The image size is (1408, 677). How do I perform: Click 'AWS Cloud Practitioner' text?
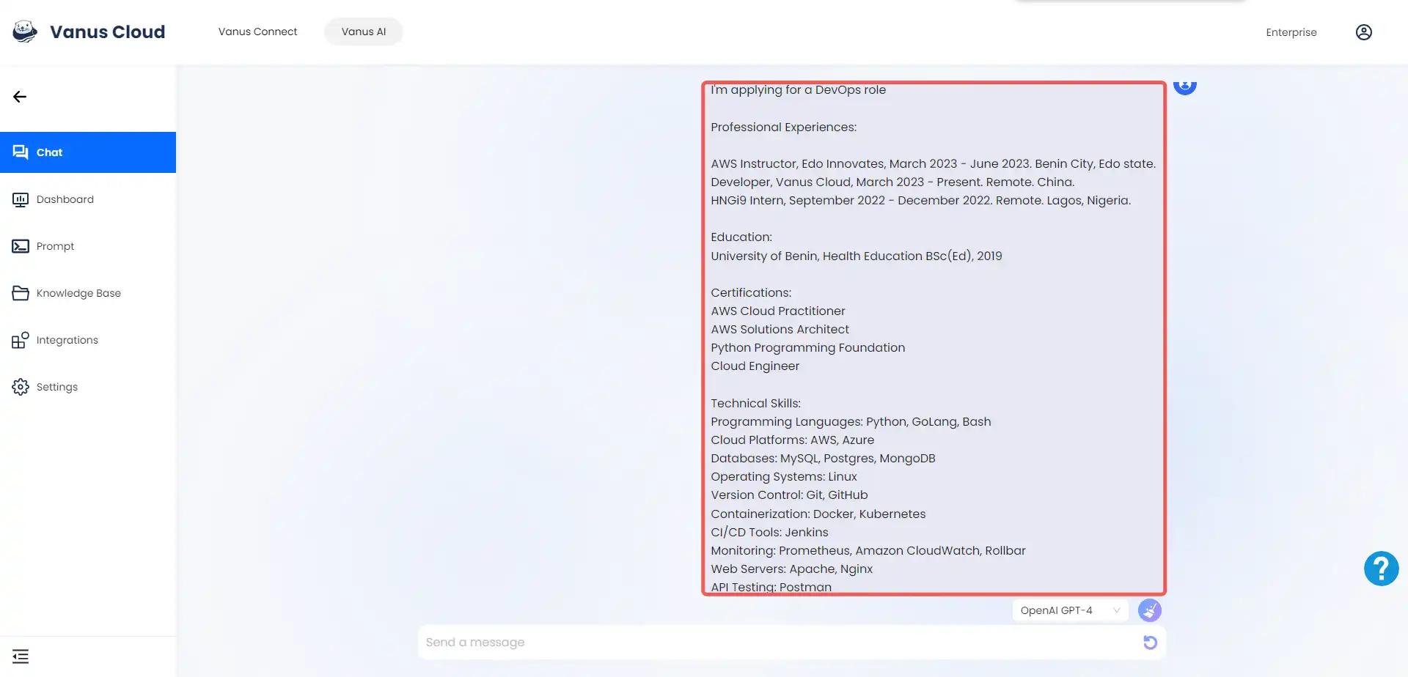click(x=777, y=311)
